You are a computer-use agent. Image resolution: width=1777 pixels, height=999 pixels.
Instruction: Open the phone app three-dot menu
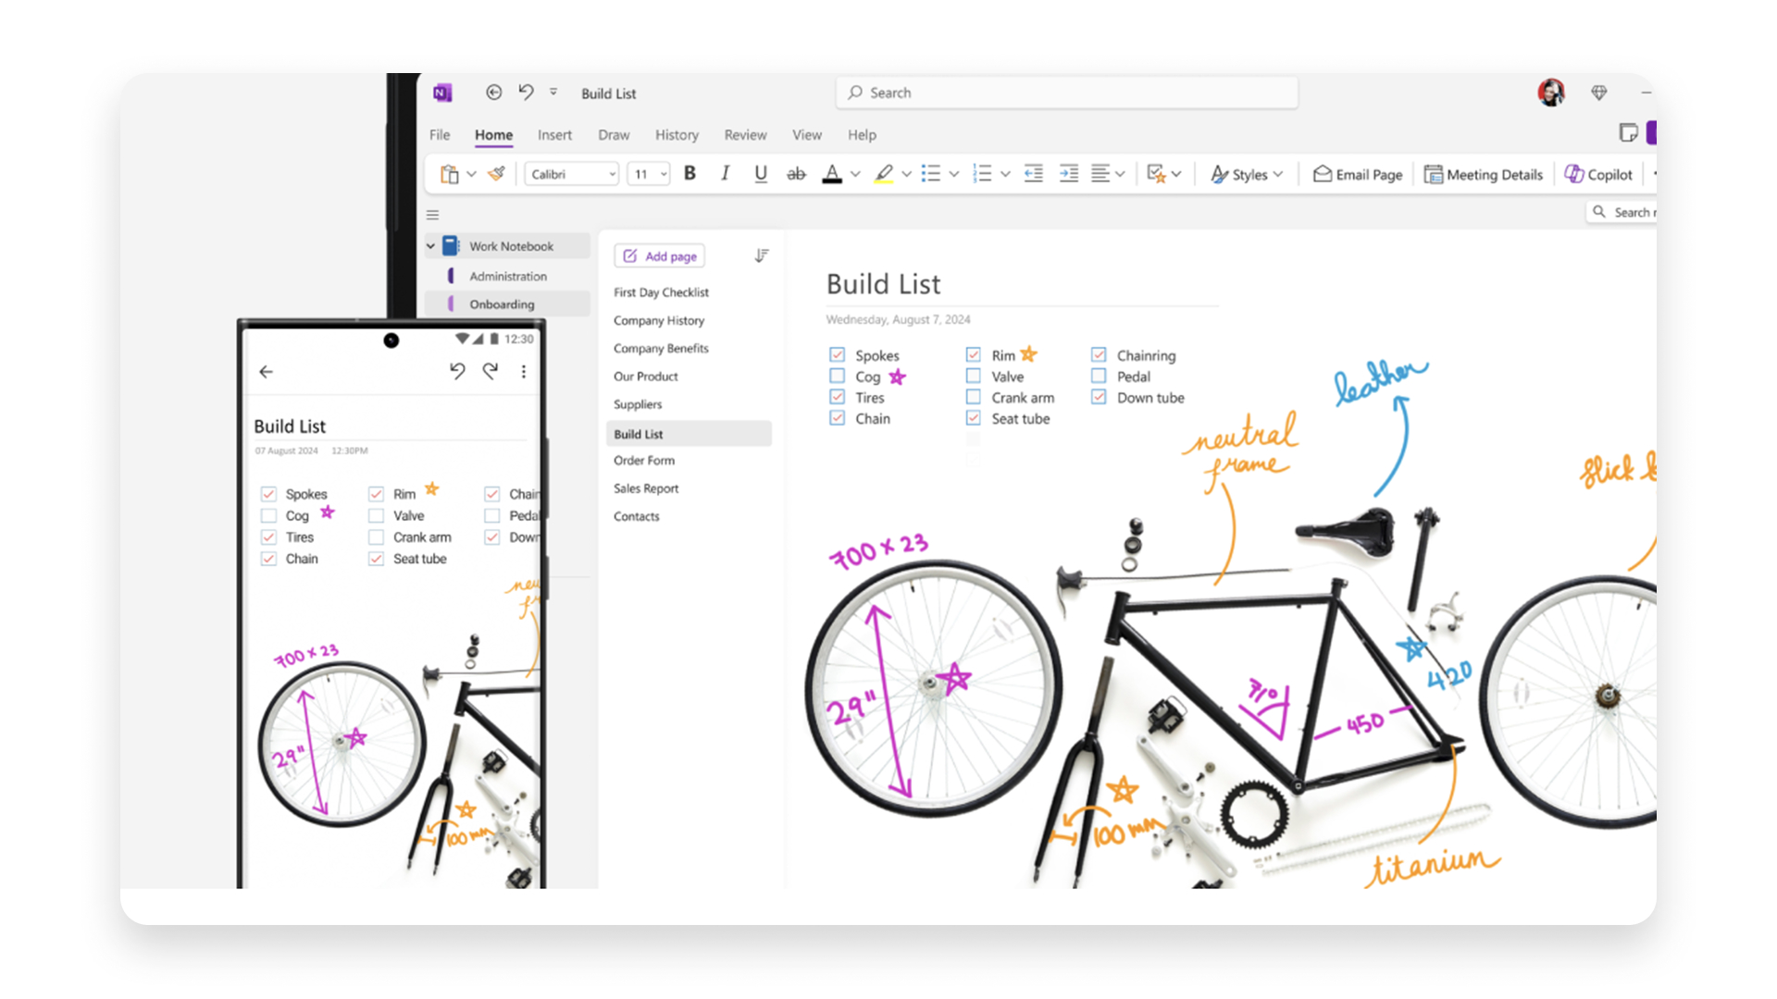tap(524, 372)
